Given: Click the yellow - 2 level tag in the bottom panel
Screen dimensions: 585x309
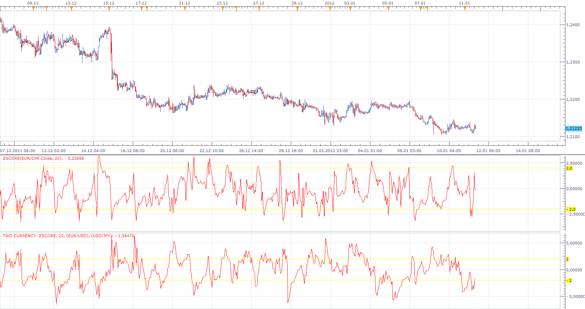Looking at the screenshot, I should pyautogui.click(x=569, y=280).
